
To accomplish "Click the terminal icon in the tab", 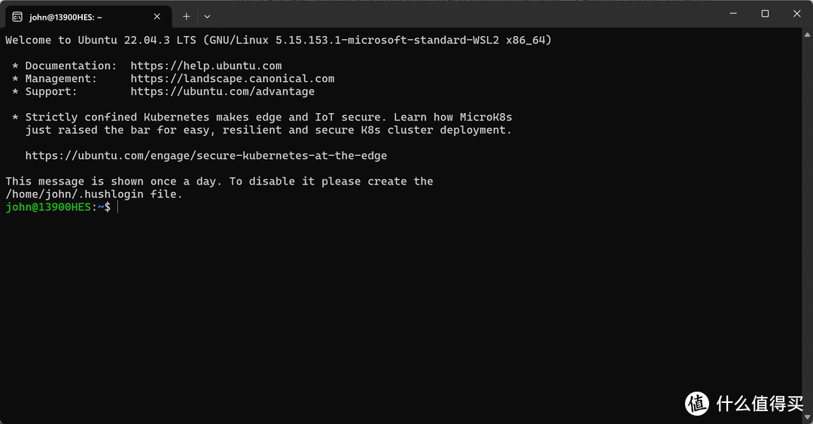I will point(17,16).
